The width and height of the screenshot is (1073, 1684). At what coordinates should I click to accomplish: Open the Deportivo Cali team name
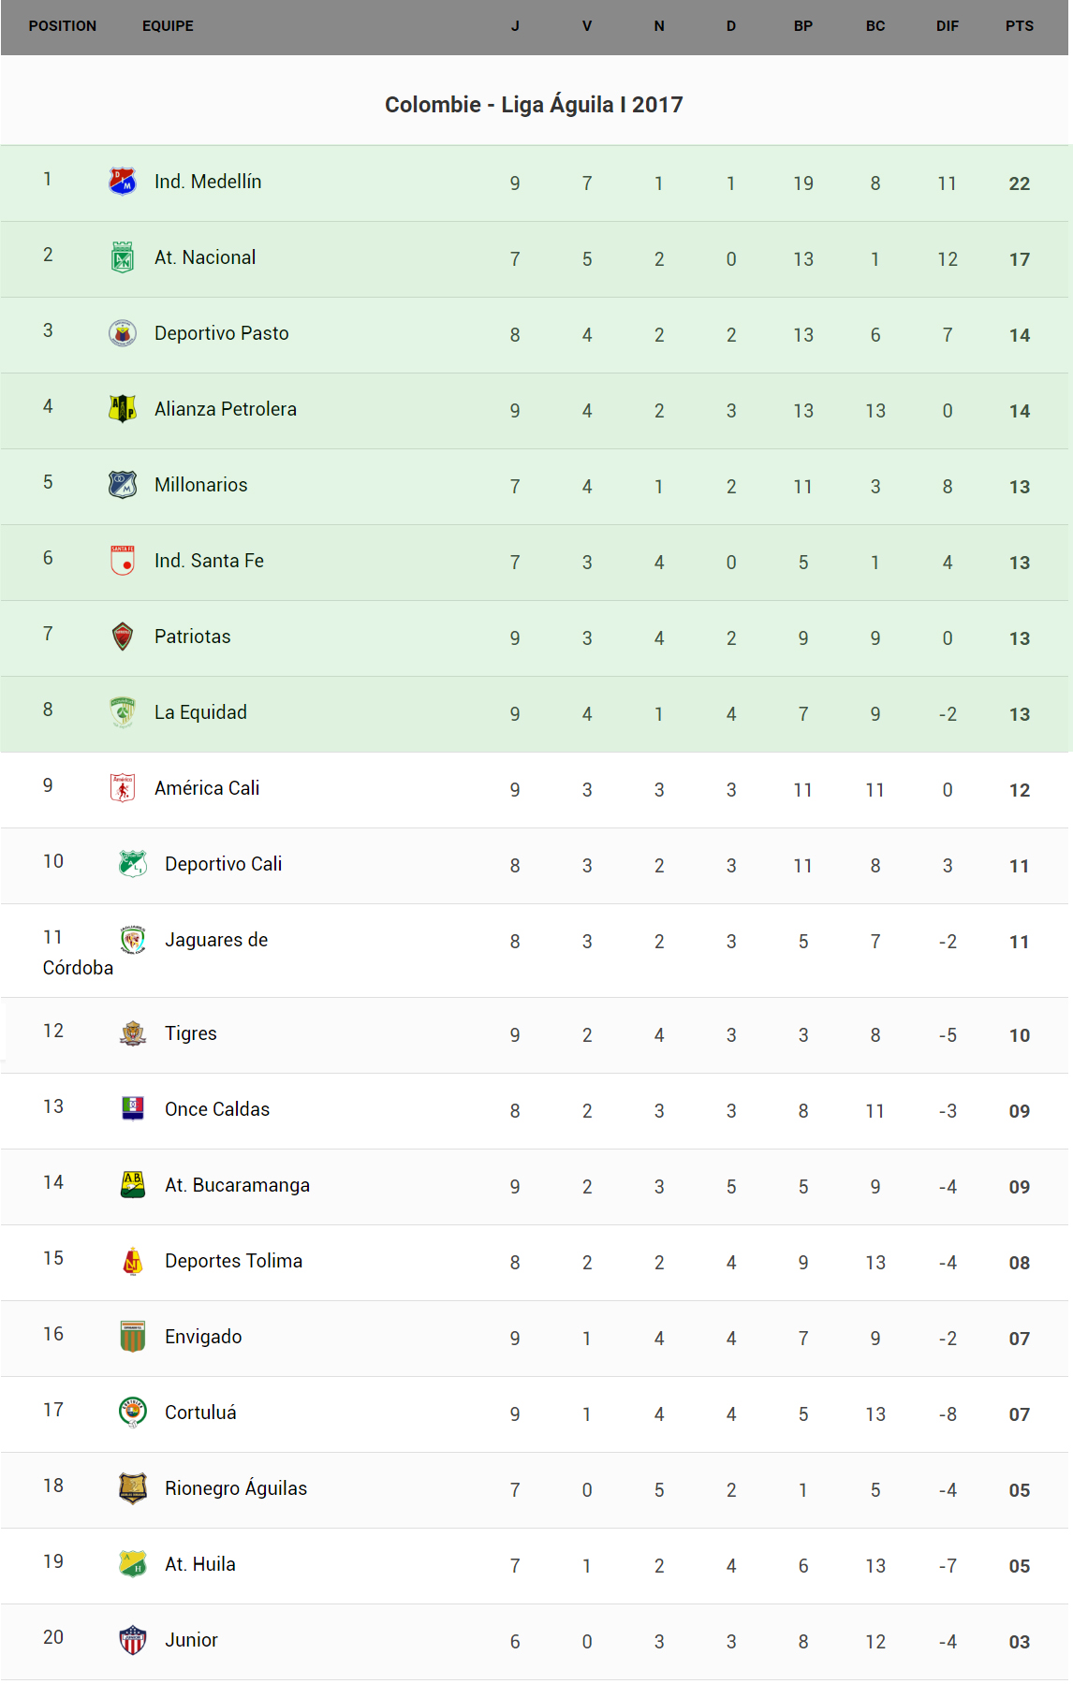click(x=223, y=864)
